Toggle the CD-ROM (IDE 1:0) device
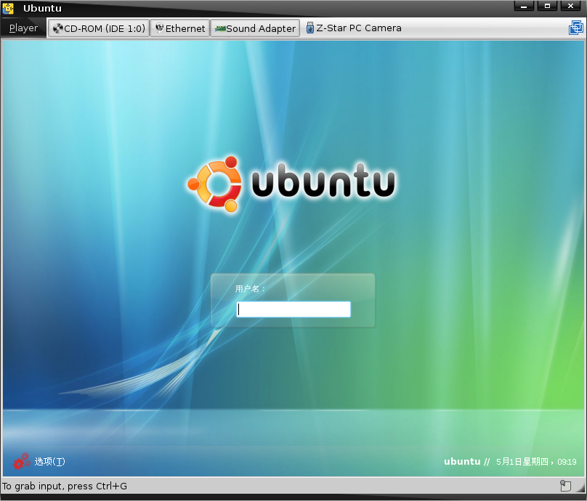Image resolution: width=587 pixels, height=501 pixels. (x=99, y=28)
